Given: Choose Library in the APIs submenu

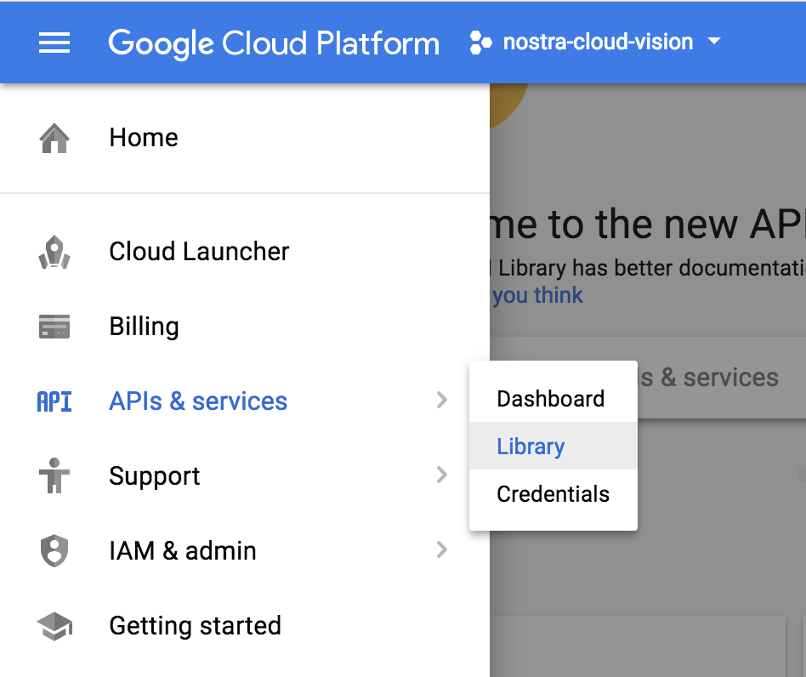Looking at the screenshot, I should 553,447.
